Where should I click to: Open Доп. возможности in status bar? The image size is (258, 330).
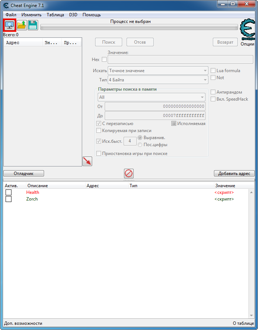click(x=23, y=323)
